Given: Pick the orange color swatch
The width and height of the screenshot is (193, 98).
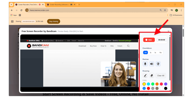Looking at the screenshot, I should coord(157,84).
